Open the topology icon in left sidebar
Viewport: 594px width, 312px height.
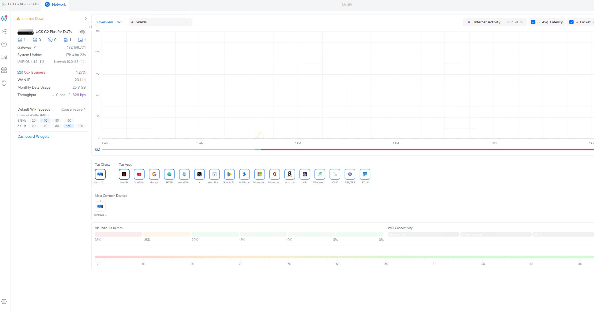point(4,31)
